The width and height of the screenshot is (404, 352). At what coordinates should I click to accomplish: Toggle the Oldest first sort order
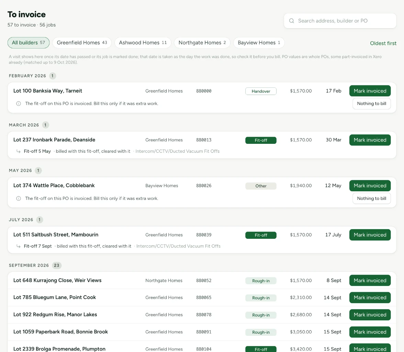[x=383, y=43]
